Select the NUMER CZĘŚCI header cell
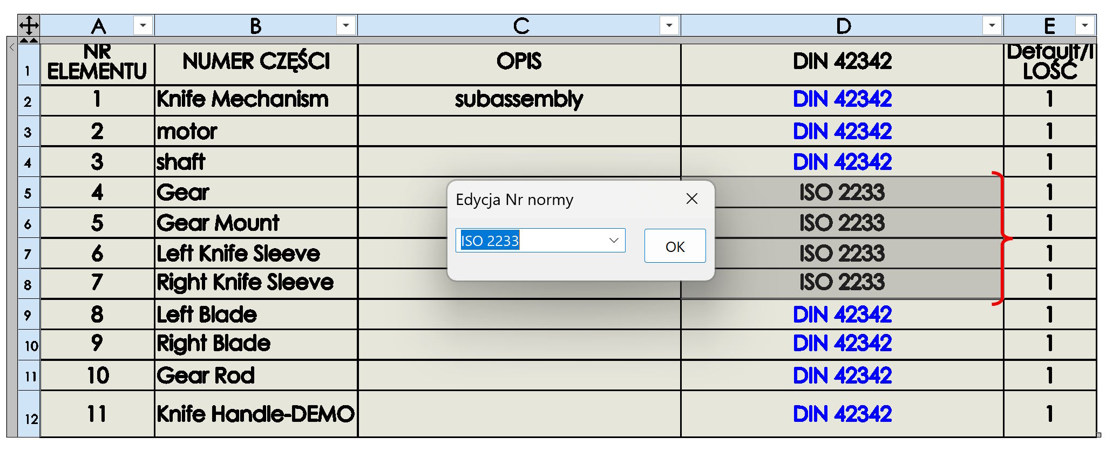Screen dimensions: 1106x451 [255, 61]
